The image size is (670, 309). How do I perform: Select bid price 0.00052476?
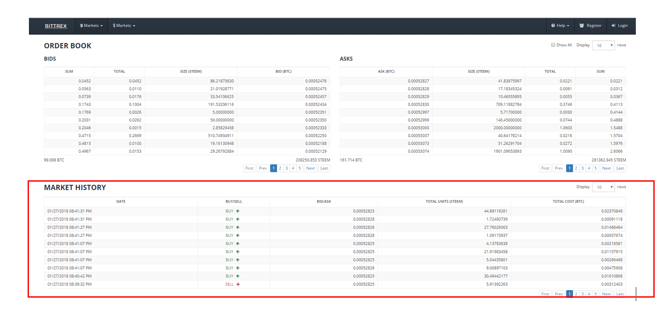[316, 81]
